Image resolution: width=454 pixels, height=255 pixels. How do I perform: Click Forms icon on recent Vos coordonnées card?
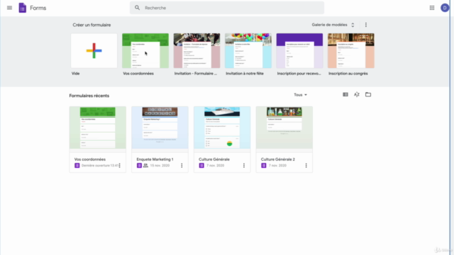point(77,165)
